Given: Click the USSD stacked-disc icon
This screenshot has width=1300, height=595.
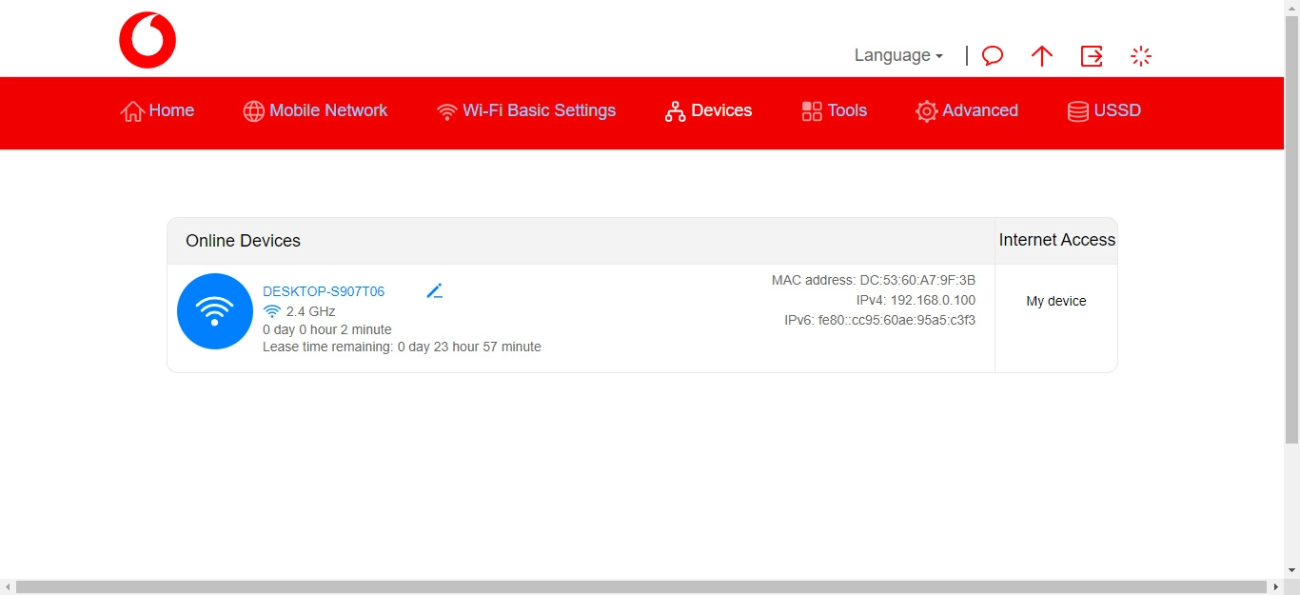Looking at the screenshot, I should 1076,111.
